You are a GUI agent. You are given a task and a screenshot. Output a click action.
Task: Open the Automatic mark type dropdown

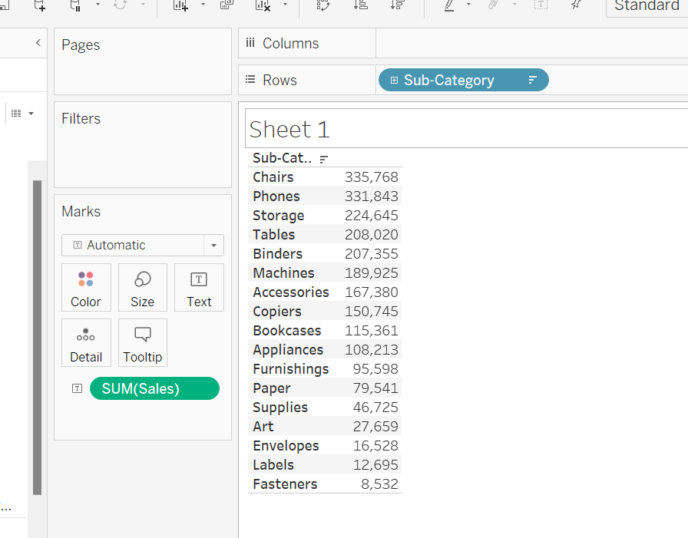point(143,245)
